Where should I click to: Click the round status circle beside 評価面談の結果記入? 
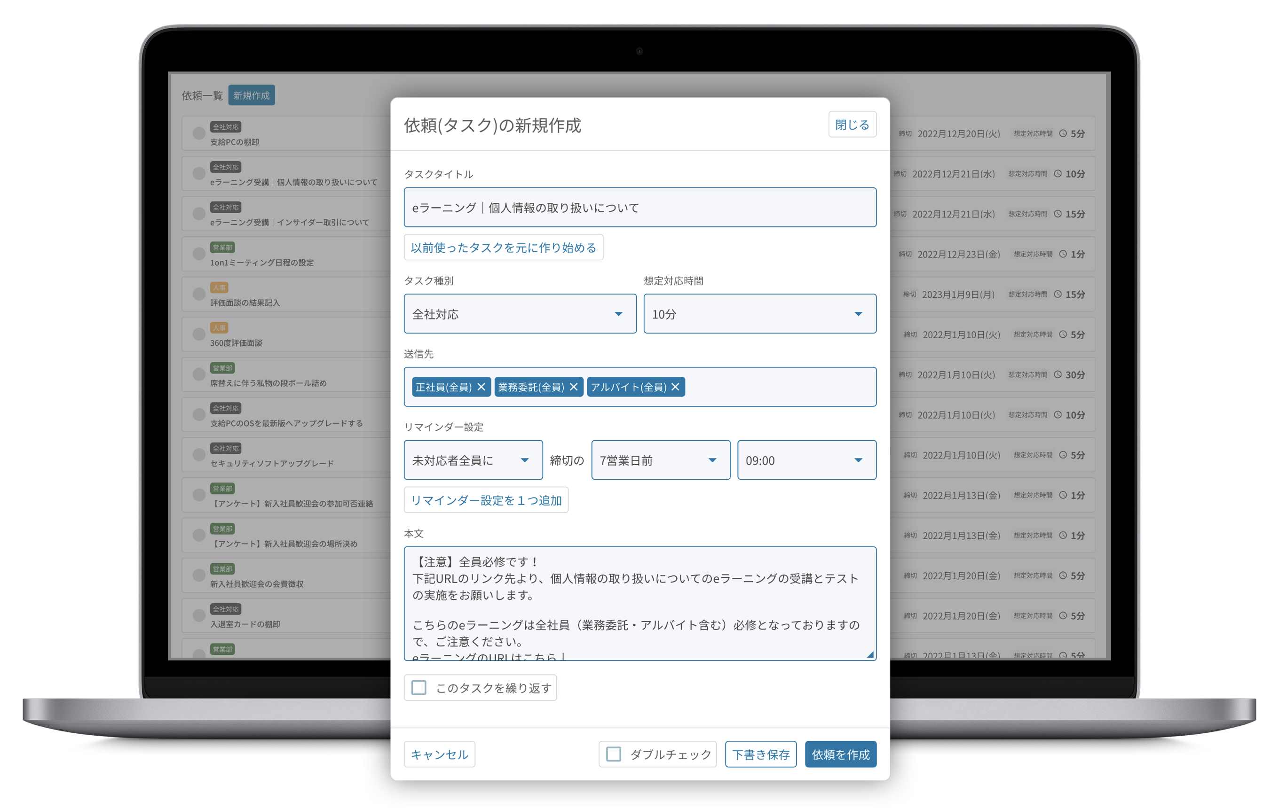[x=199, y=294]
